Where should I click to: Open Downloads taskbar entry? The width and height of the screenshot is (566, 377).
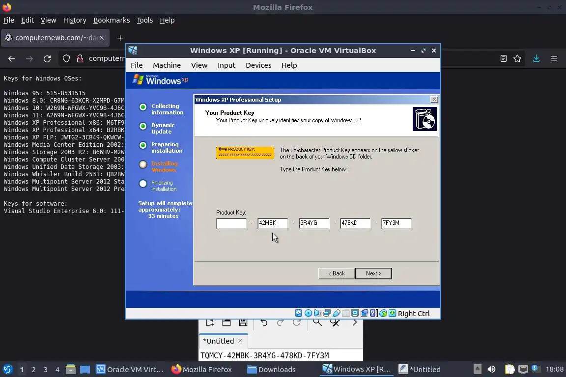[271, 370]
